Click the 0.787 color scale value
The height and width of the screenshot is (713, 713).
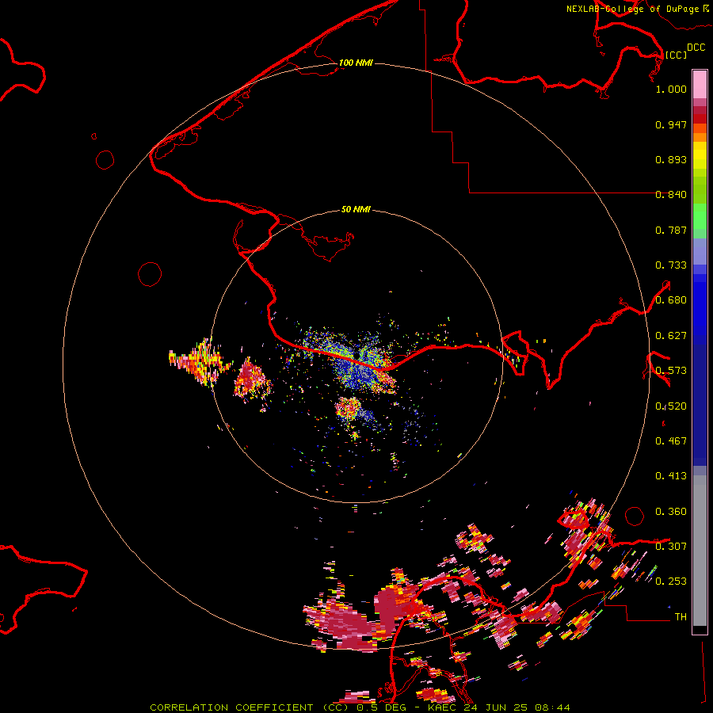pyautogui.click(x=671, y=230)
